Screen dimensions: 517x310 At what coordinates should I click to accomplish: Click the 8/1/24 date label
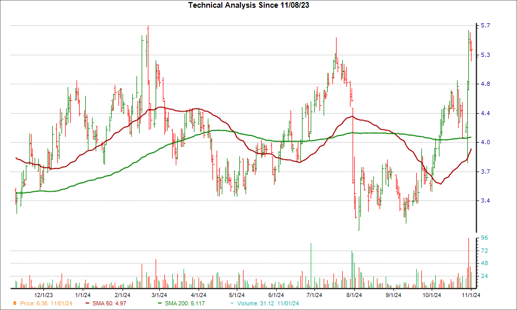tap(354, 295)
